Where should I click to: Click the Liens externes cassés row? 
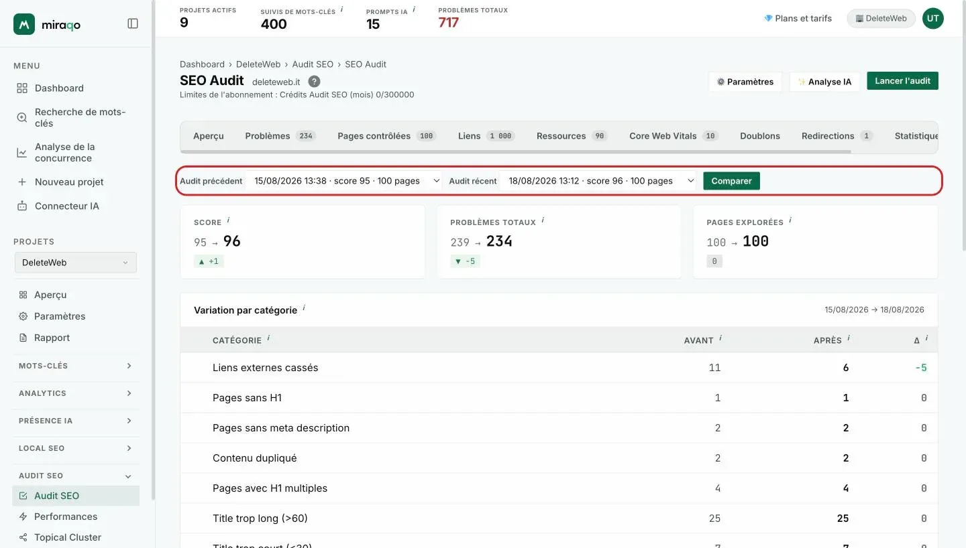tap(559, 368)
